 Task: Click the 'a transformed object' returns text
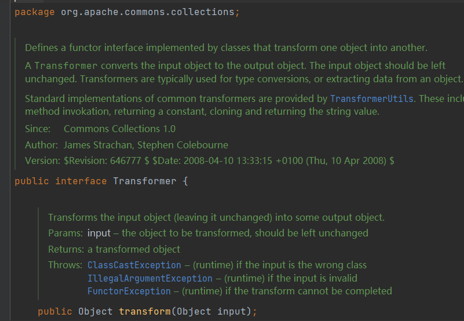134,249
